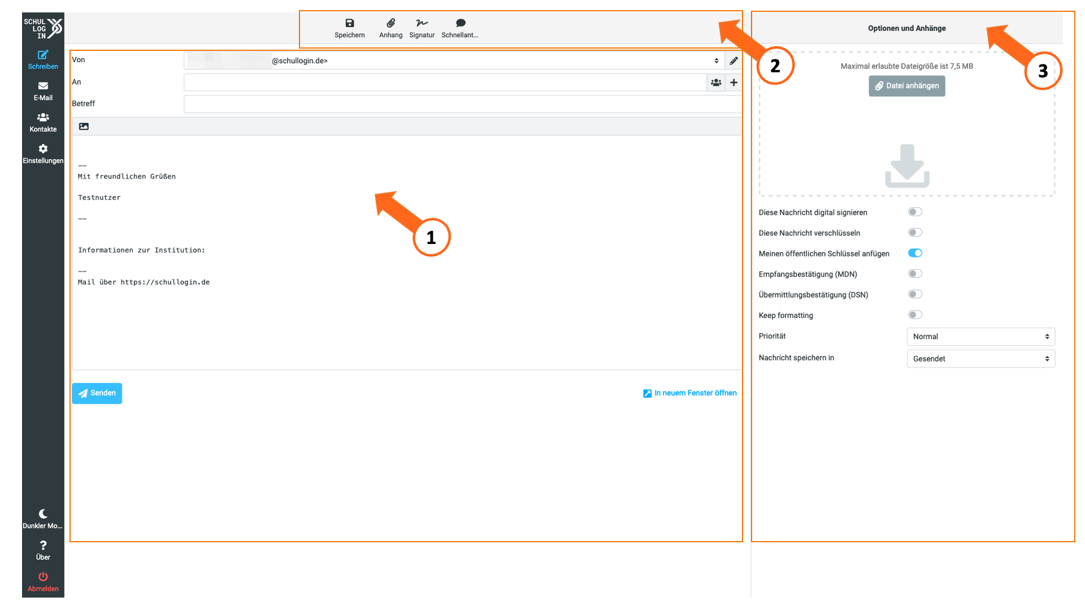The height and width of the screenshot is (610, 1085).
Task: Click the Betreff subject field
Action: pyautogui.click(x=463, y=104)
